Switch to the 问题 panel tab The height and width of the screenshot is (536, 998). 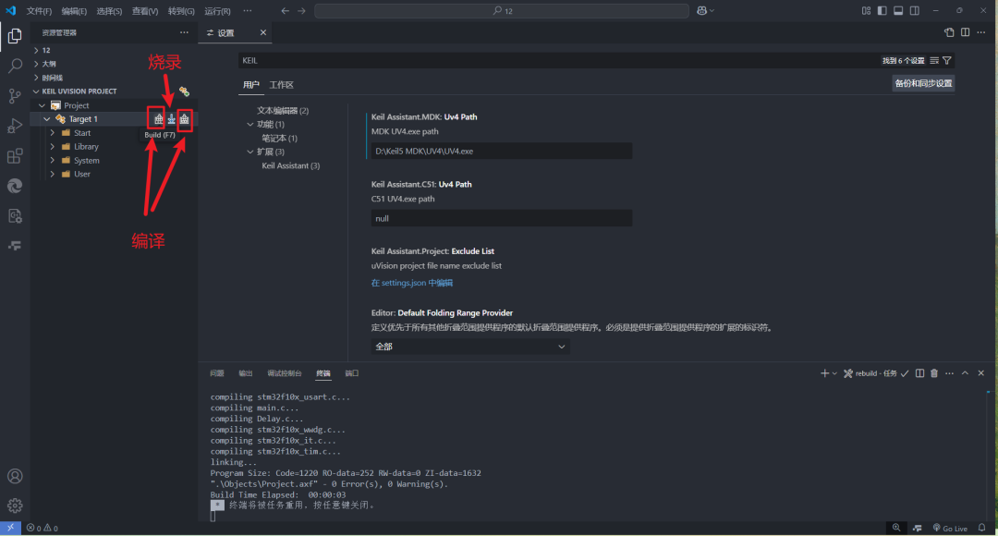[217, 373]
